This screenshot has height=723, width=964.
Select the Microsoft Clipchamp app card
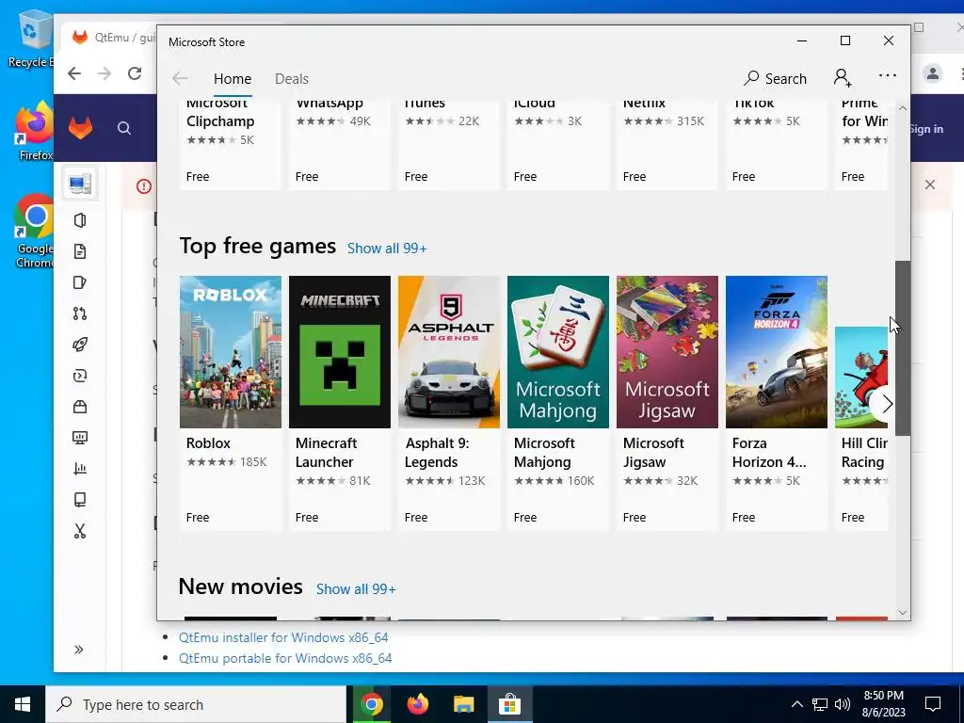(x=231, y=145)
